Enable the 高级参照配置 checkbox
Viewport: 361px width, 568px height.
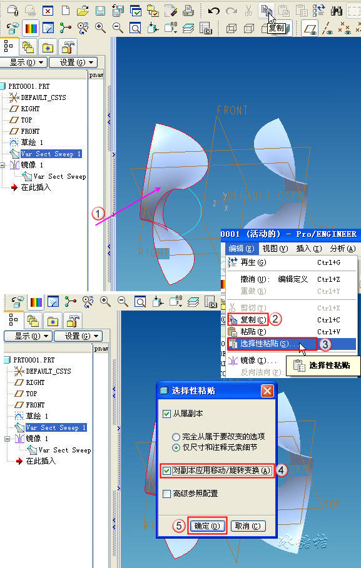[x=166, y=494]
